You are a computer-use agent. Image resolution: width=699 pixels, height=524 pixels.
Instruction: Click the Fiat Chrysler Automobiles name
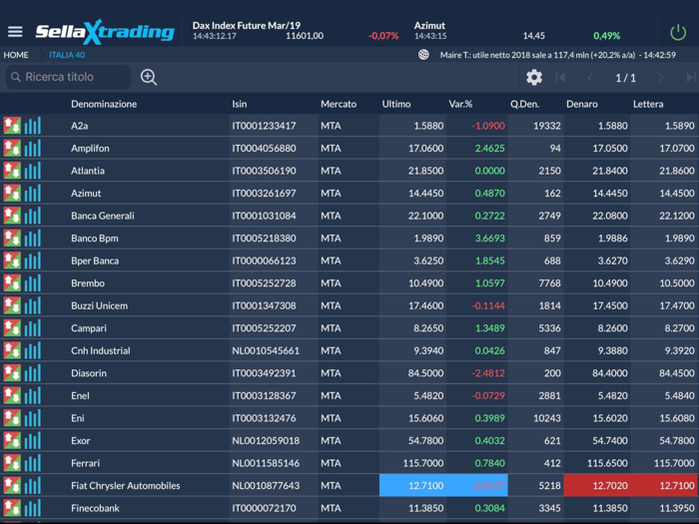point(125,486)
